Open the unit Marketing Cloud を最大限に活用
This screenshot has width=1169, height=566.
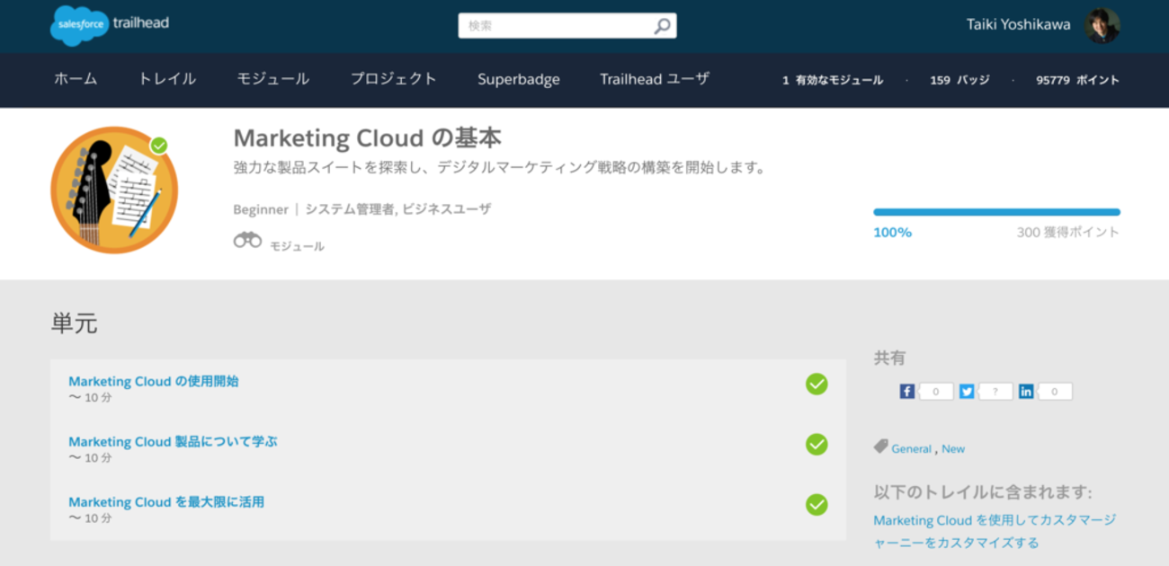(166, 501)
